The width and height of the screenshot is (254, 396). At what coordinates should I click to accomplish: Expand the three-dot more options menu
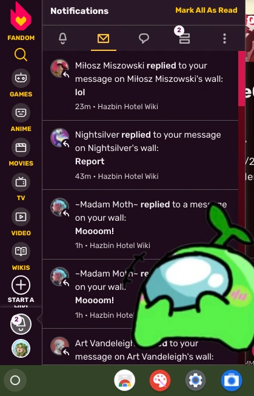click(x=224, y=38)
